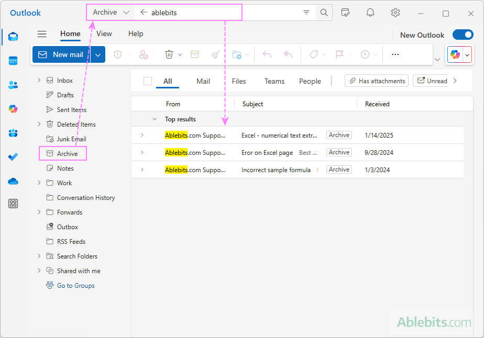
Task: Click the Block sender icon
Action: coord(144,54)
